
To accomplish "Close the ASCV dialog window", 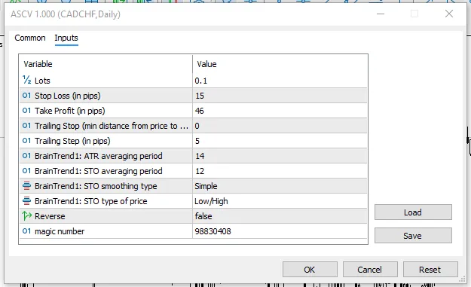I will [x=449, y=14].
